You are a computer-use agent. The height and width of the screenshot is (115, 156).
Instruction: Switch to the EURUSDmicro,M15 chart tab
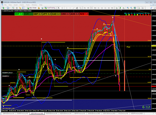coord(94,113)
